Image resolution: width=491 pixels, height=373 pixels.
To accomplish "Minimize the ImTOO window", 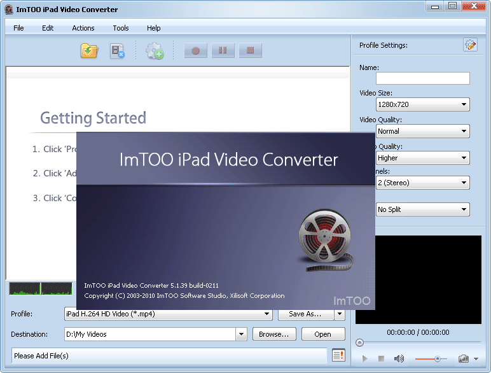I will tap(435, 6).
